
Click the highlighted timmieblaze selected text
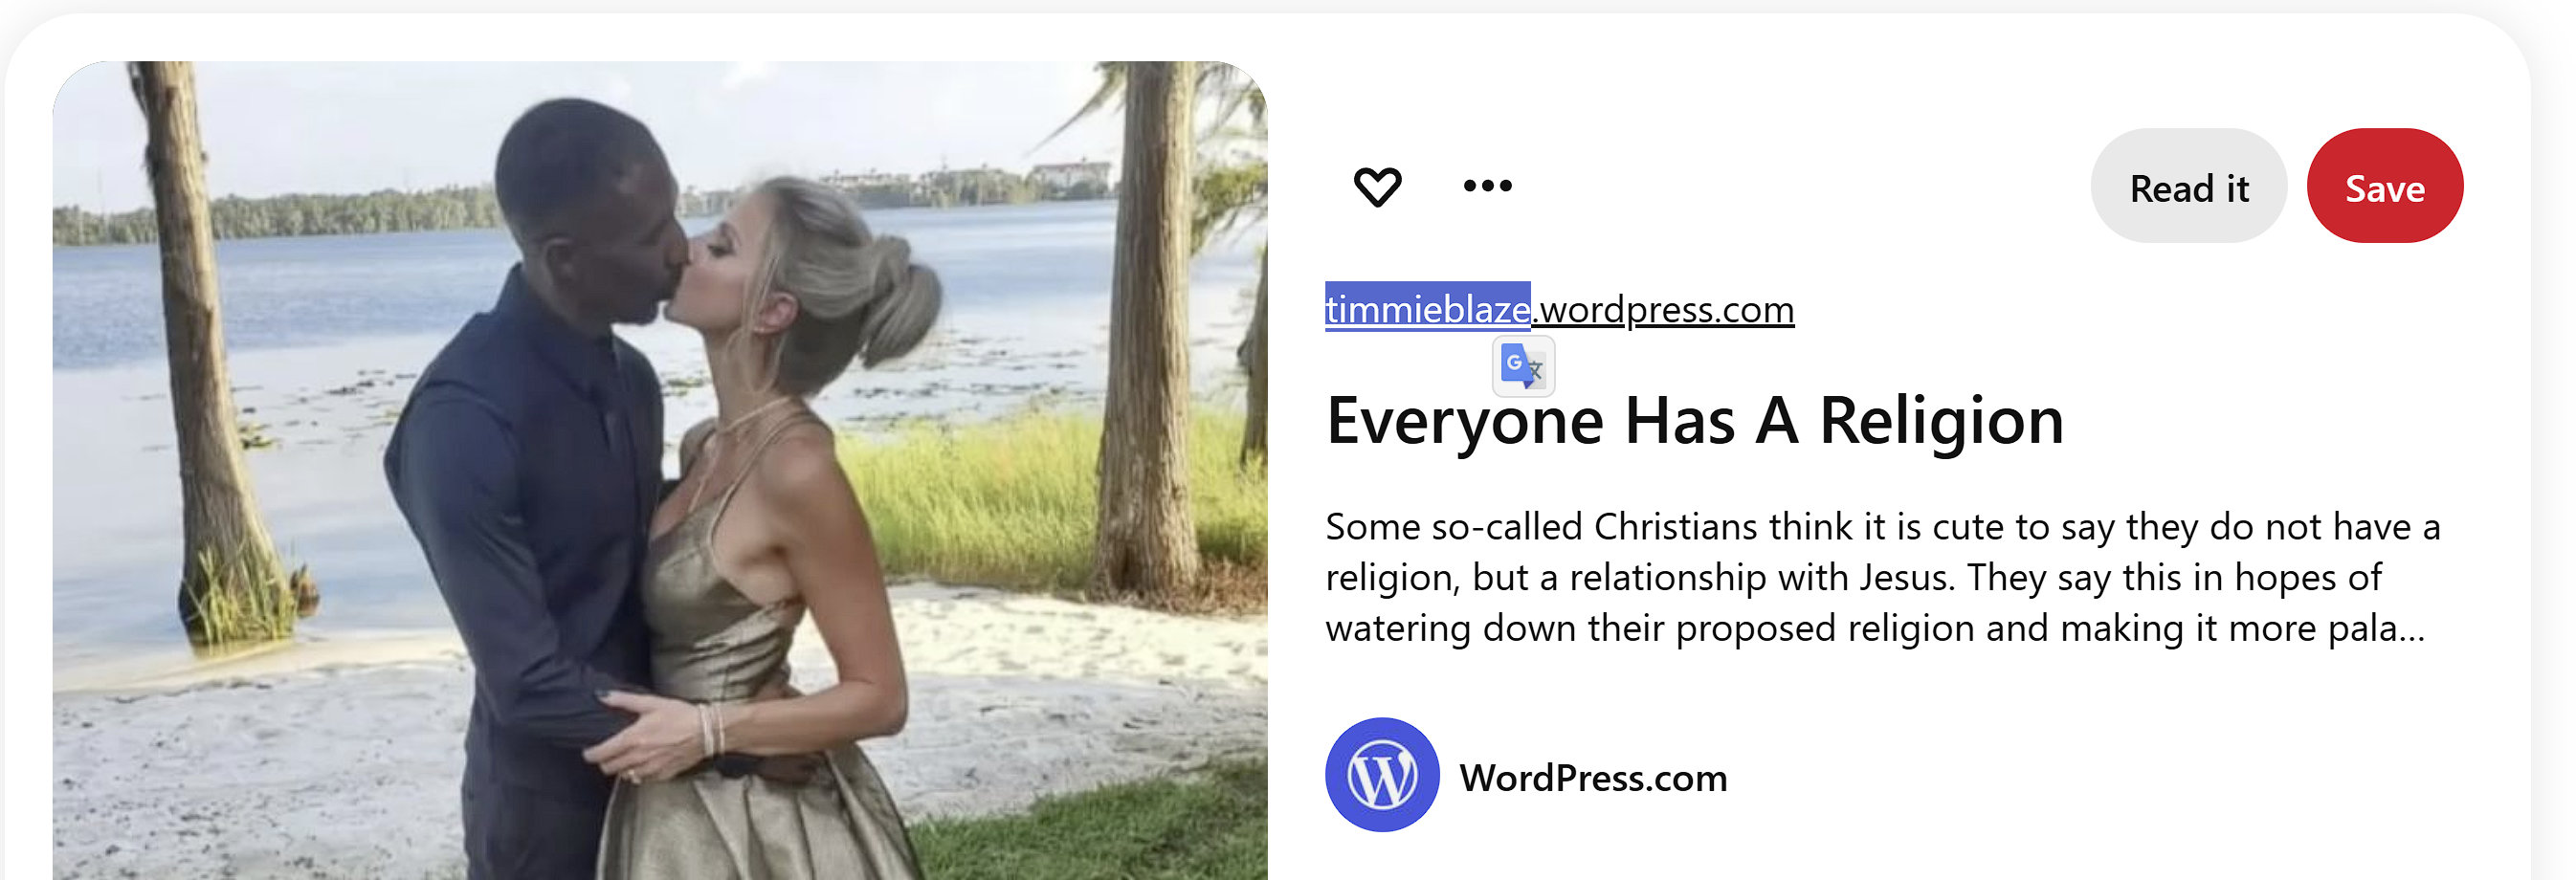click(1428, 307)
